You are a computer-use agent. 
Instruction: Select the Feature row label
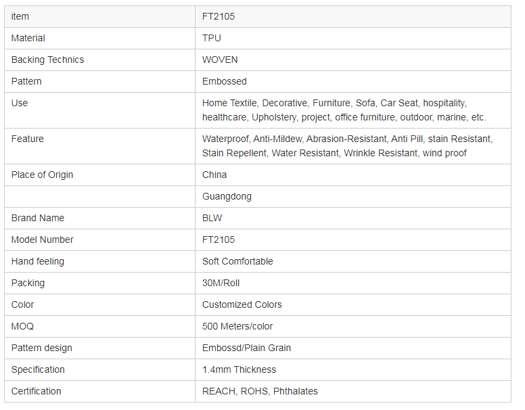28,139
